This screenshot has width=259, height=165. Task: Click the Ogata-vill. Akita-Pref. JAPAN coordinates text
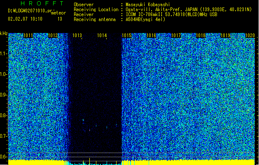[189, 9]
